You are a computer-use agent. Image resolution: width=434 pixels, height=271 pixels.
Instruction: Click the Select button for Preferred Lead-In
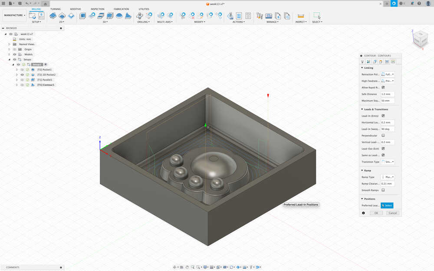387,206
